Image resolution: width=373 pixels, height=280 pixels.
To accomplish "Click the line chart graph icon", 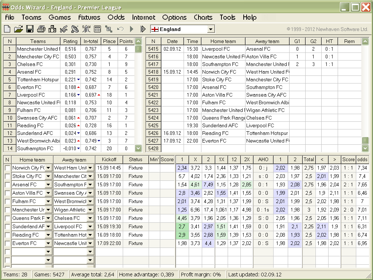I will [63, 29].
